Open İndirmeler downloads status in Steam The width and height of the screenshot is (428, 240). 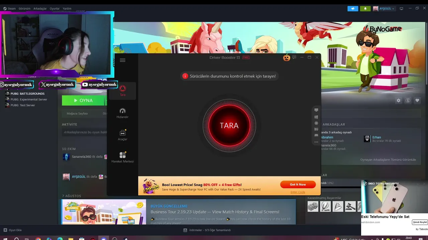(x=207, y=230)
